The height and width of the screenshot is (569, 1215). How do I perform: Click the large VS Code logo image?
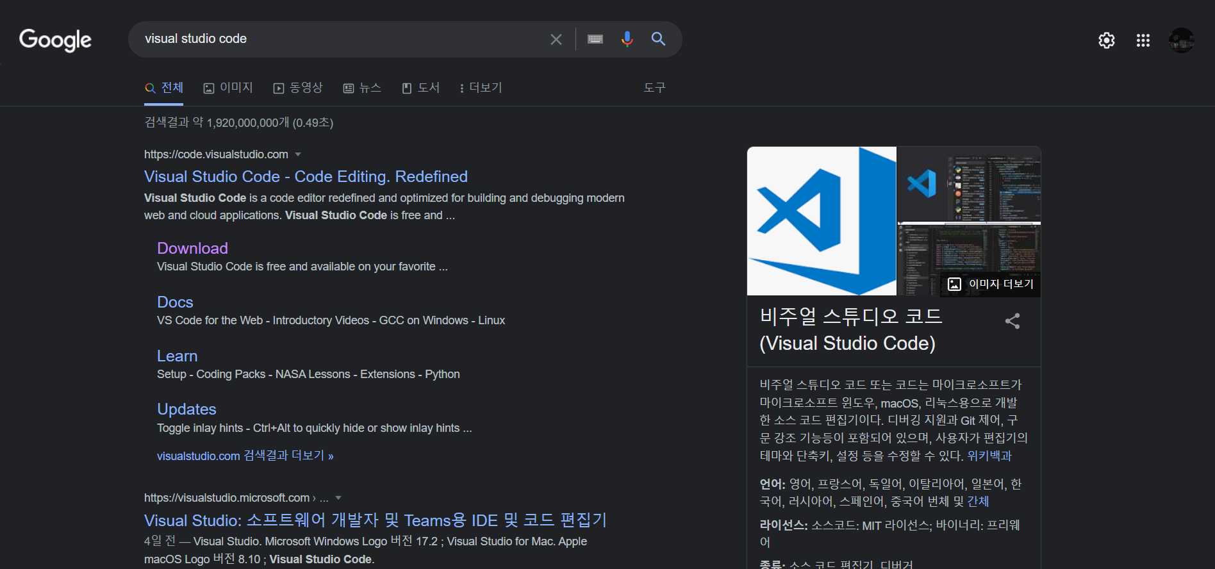822,221
